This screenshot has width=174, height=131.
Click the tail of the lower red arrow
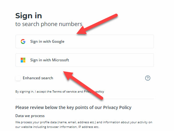point(101,98)
